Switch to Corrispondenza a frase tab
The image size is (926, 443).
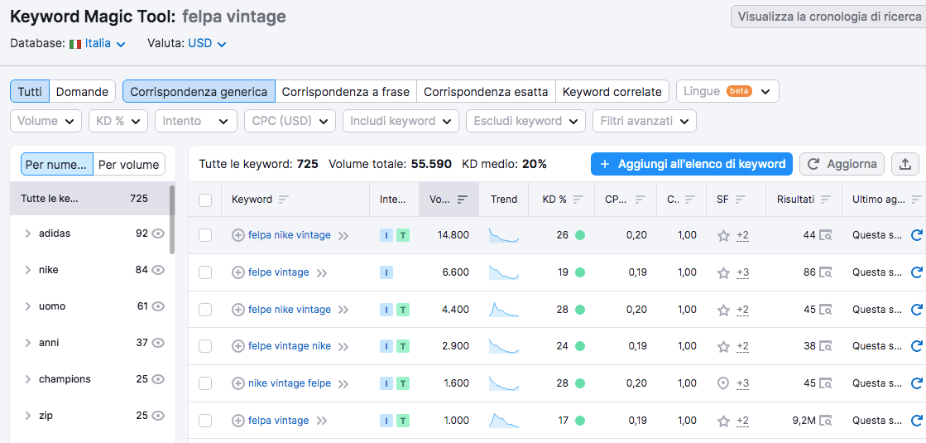[345, 91]
